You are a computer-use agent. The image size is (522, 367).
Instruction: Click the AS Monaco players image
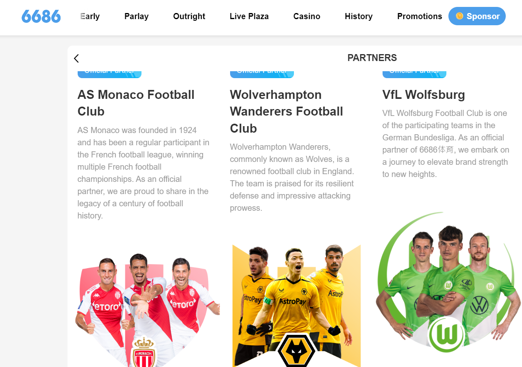147,310
